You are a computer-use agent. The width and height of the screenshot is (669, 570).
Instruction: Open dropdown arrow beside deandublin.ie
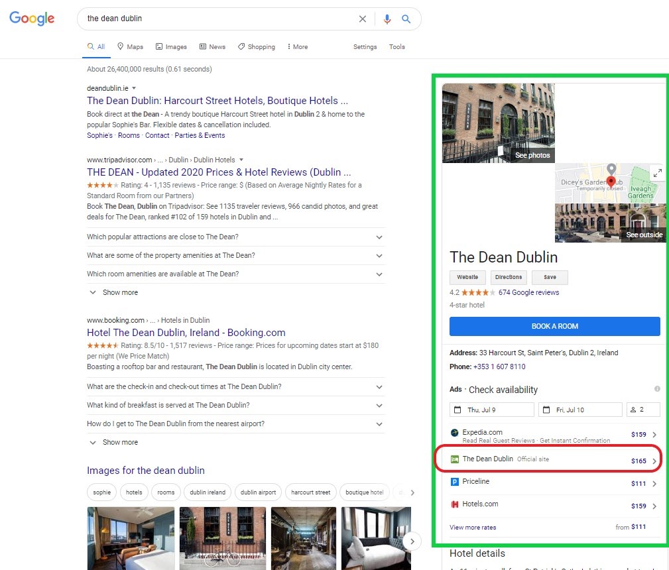click(x=134, y=88)
